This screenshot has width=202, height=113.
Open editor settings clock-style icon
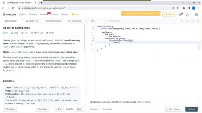193,21
